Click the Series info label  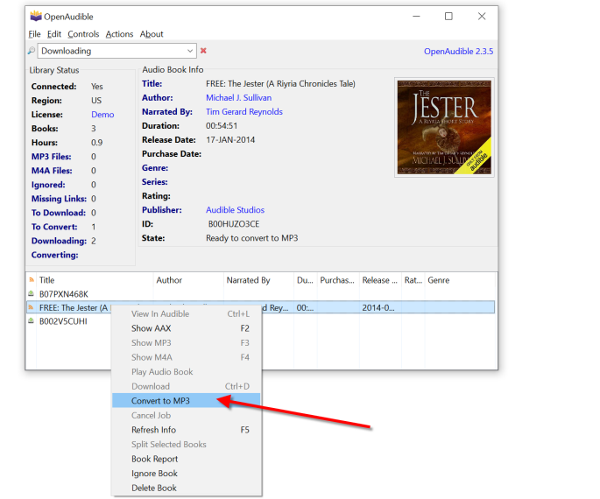[154, 181]
